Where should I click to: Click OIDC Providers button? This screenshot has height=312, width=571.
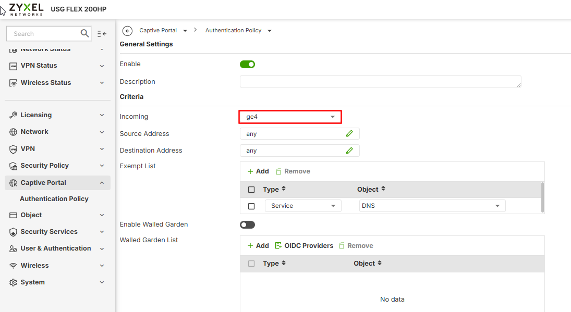304,245
